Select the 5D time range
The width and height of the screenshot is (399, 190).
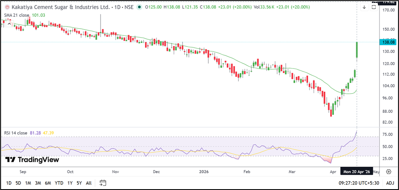click(x=18, y=183)
